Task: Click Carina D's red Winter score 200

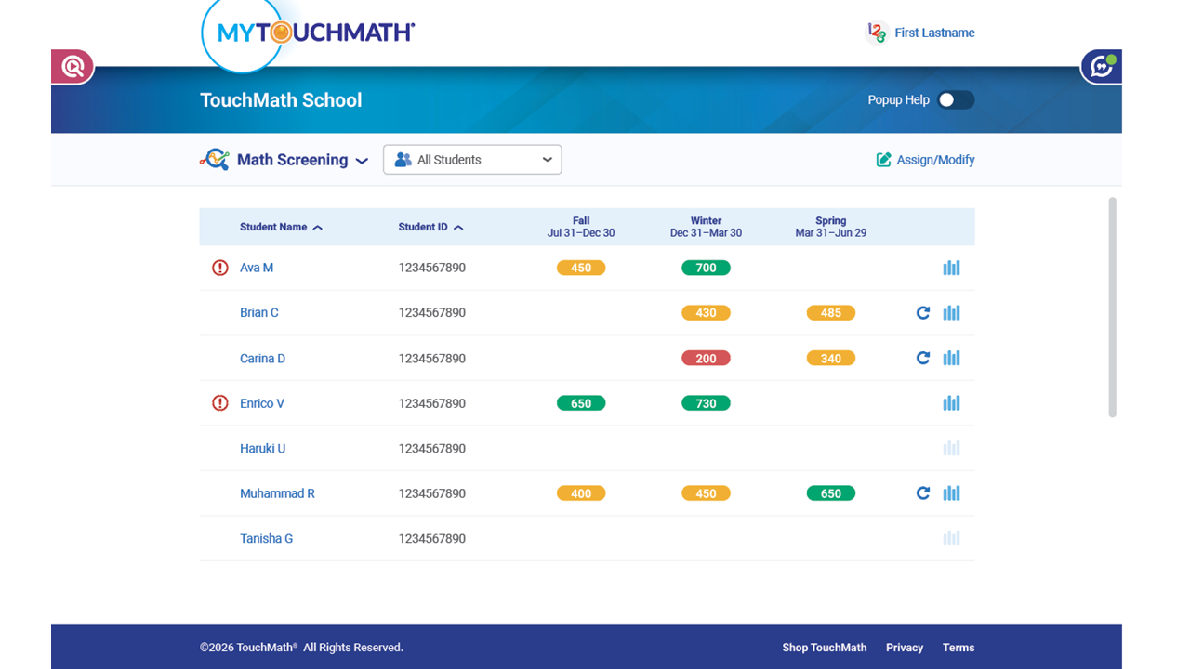Action: (x=707, y=358)
